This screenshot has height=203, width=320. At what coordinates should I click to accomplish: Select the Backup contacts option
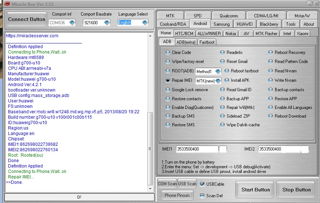coord(270,90)
